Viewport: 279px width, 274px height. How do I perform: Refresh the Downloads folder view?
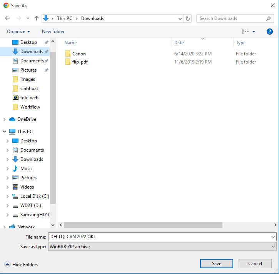[x=188, y=18]
